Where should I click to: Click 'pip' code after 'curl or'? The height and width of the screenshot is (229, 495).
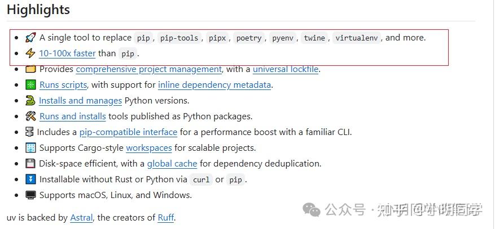coord(235,179)
